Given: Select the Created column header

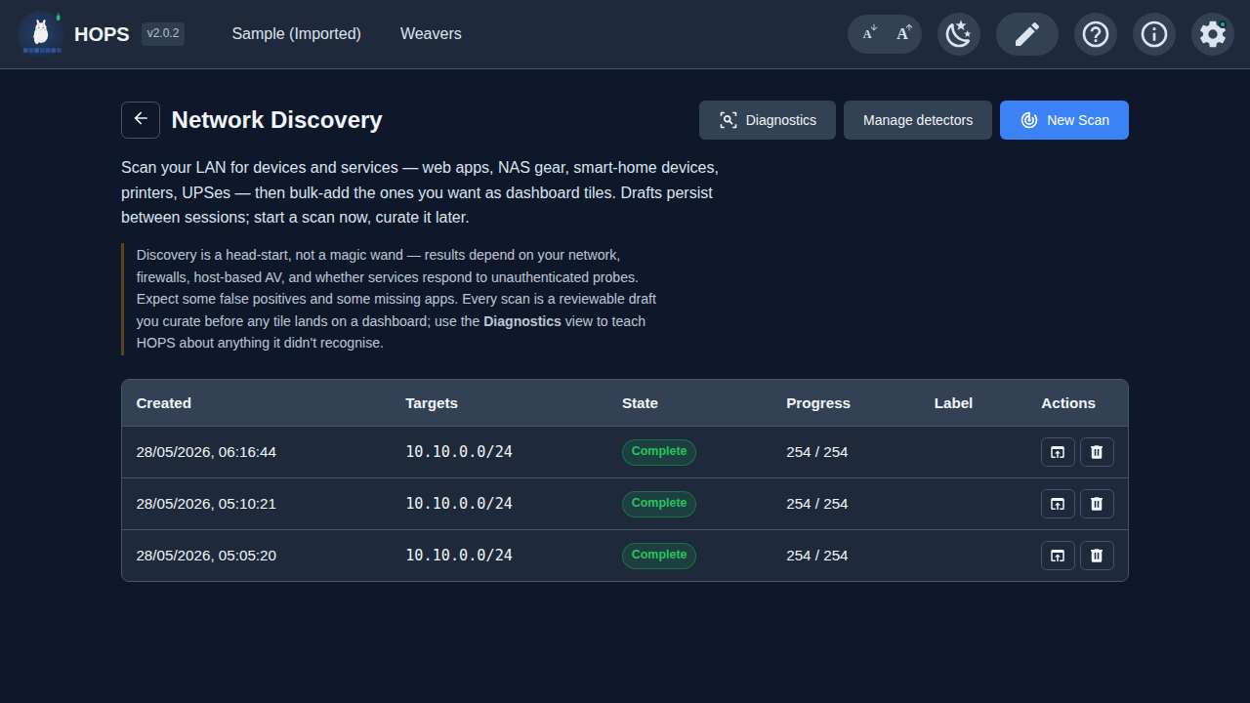Looking at the screenshot, I should coord(164,403).
